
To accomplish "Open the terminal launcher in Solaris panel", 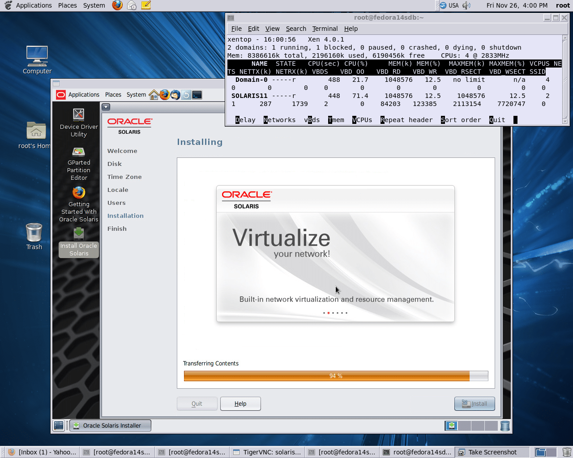I will [197, 95].
